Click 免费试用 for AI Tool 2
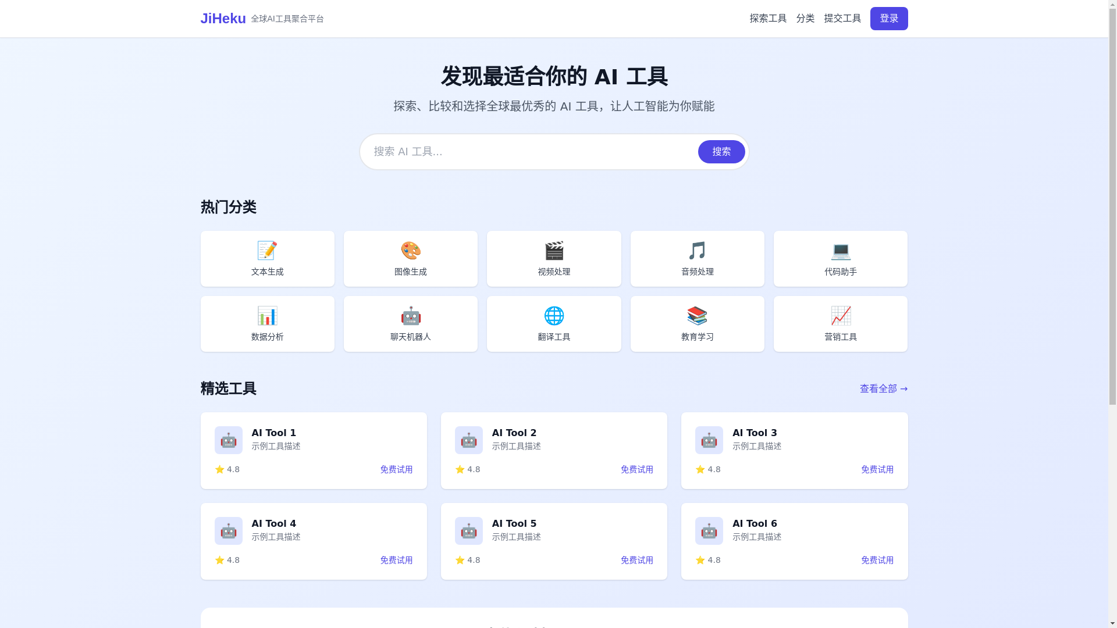 (636, 469)
